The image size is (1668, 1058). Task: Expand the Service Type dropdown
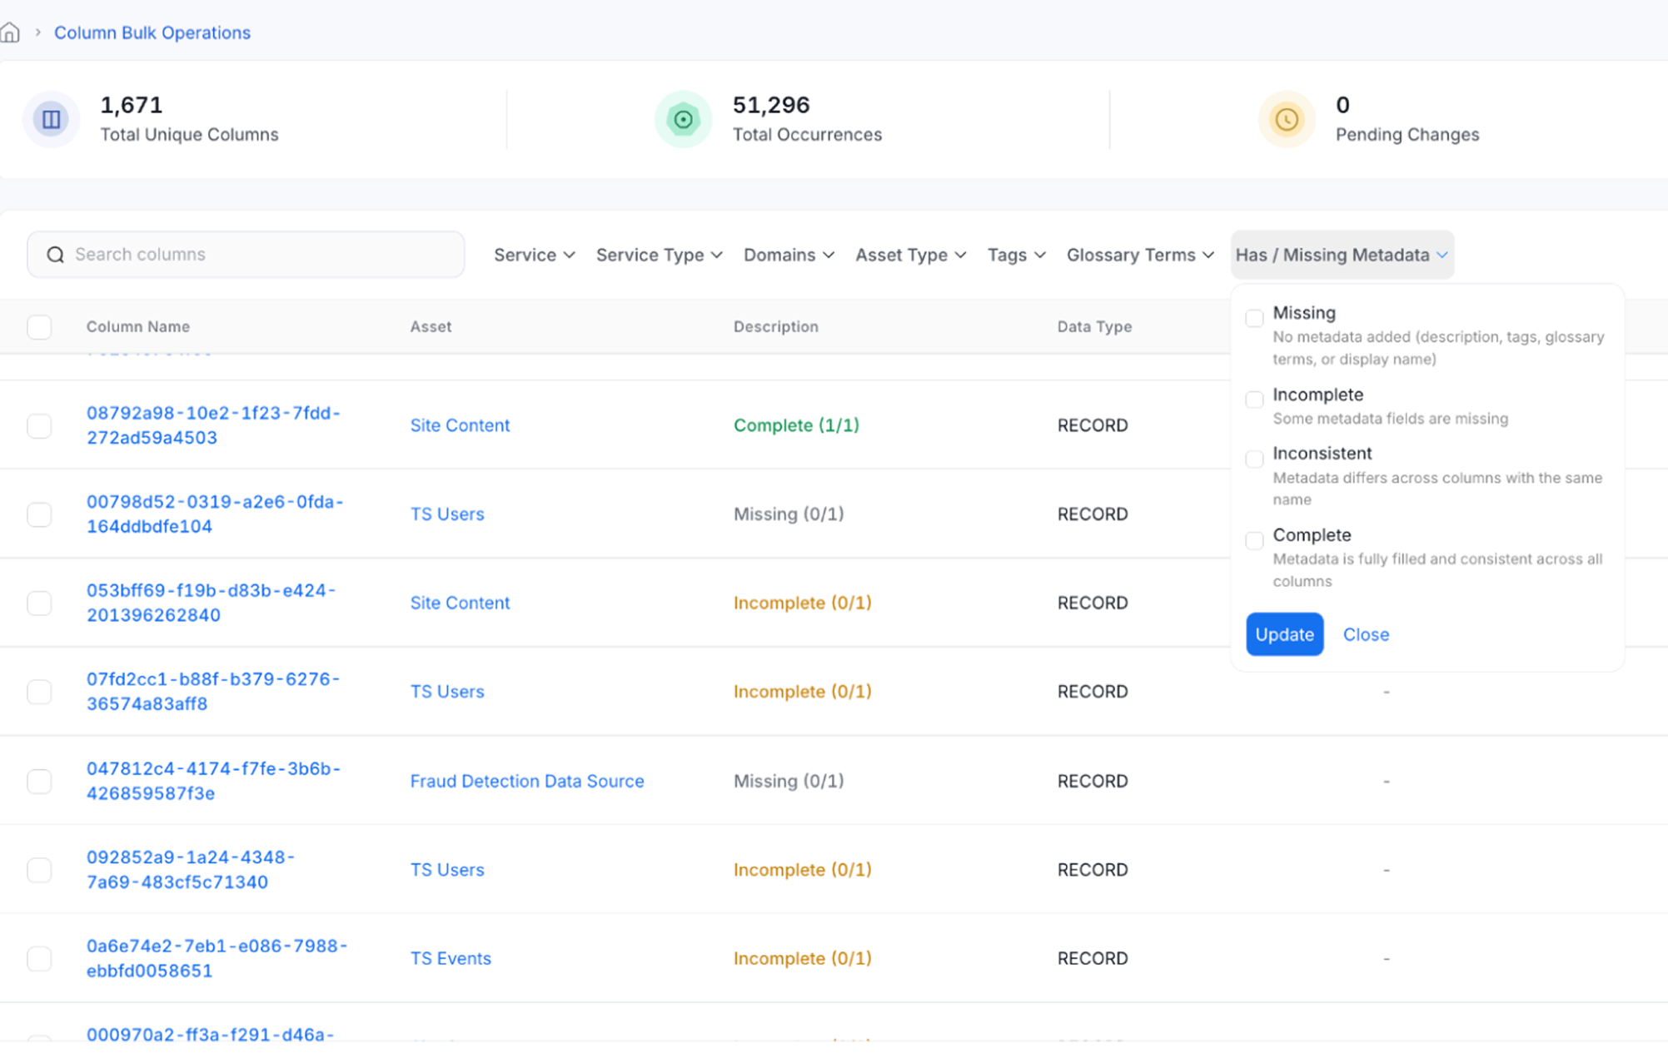[659, 255]
